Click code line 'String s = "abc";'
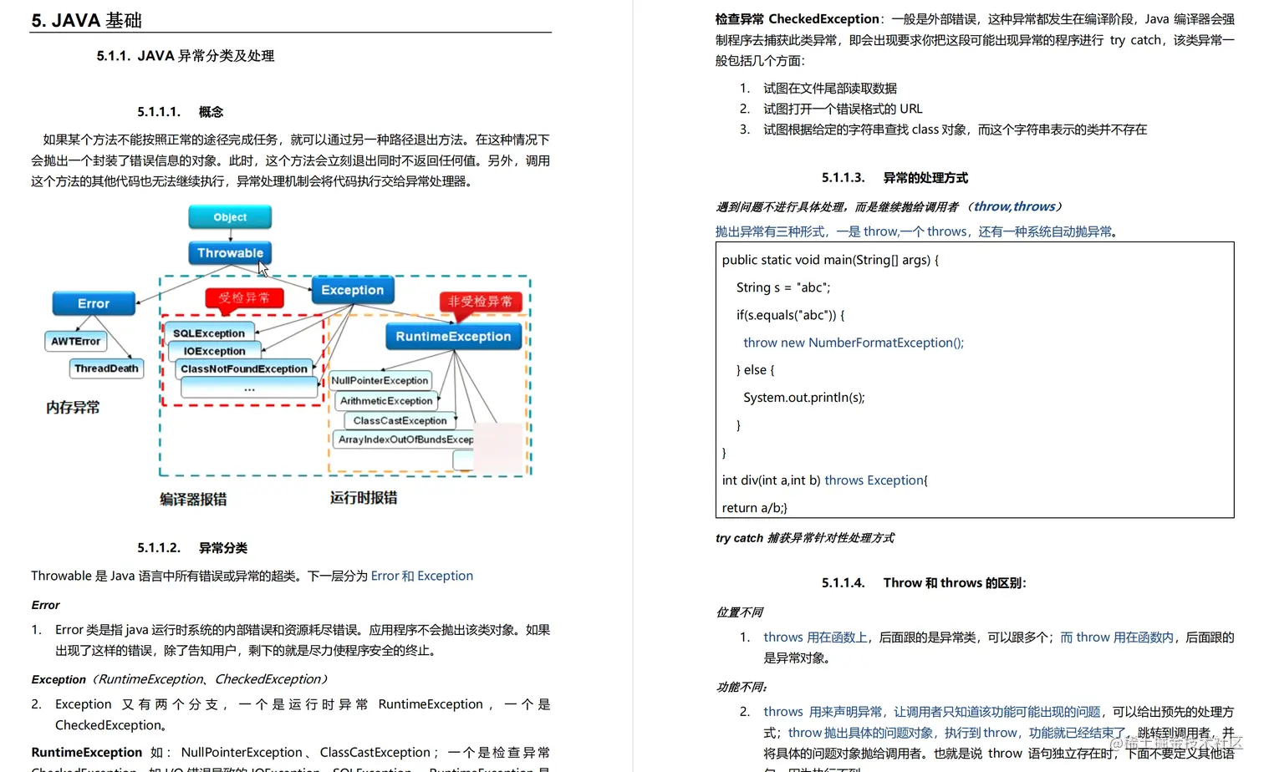The image size is (1264, 772). tap(783, 287)
